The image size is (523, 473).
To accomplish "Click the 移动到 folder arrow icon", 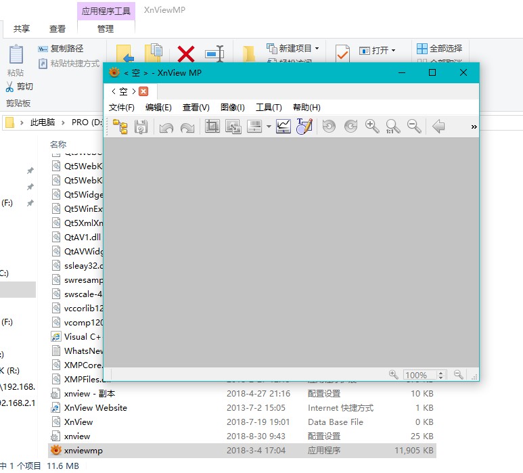I will coord(125,53).
